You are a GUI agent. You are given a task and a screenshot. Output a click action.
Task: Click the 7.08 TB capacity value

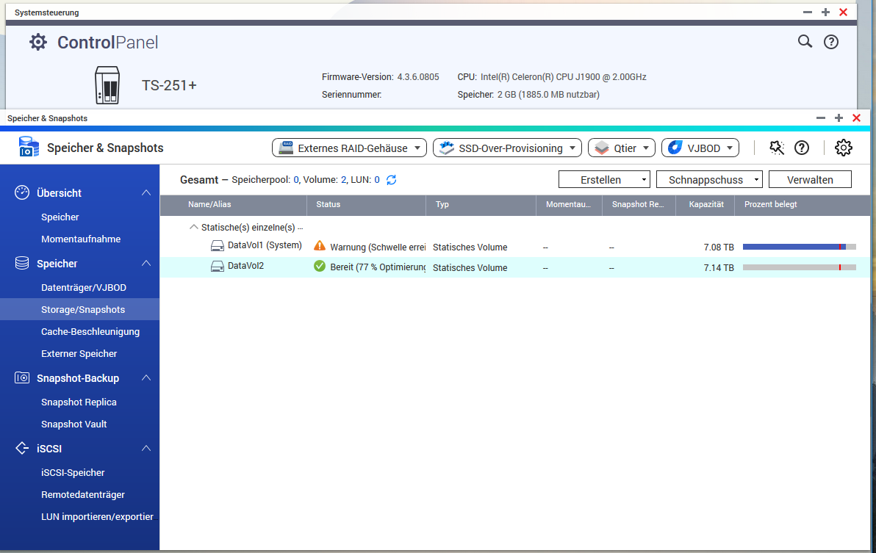coord(719,247)
